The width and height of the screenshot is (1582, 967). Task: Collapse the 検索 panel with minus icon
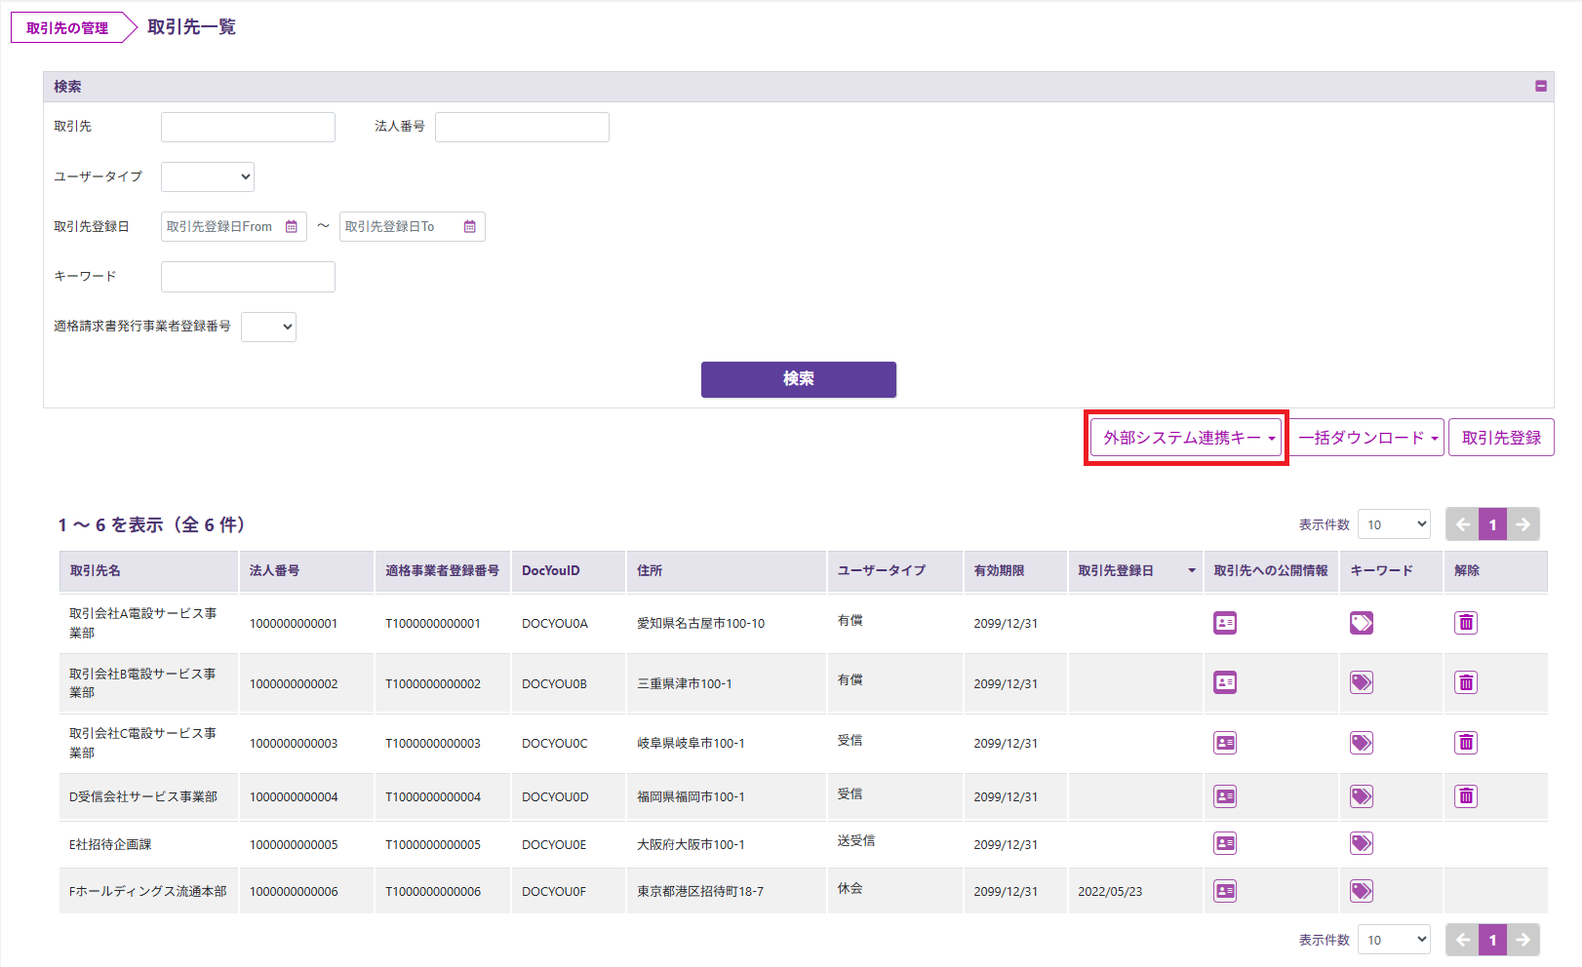[1541, 87]
